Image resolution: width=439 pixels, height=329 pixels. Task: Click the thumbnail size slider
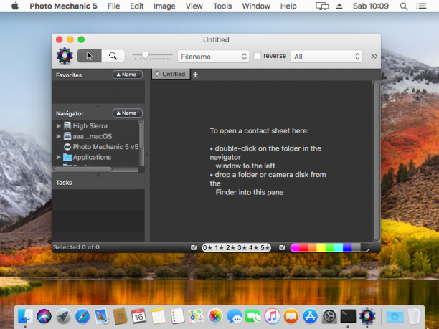[153, 56]
